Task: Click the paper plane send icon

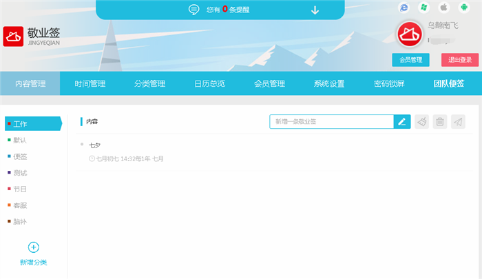Action: tap(458, 122)
